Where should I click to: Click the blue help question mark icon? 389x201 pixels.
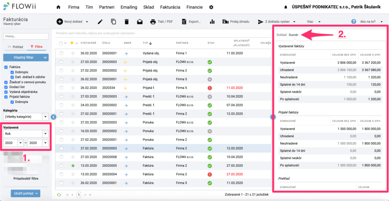pyautogui.click(x=354, y=22)
